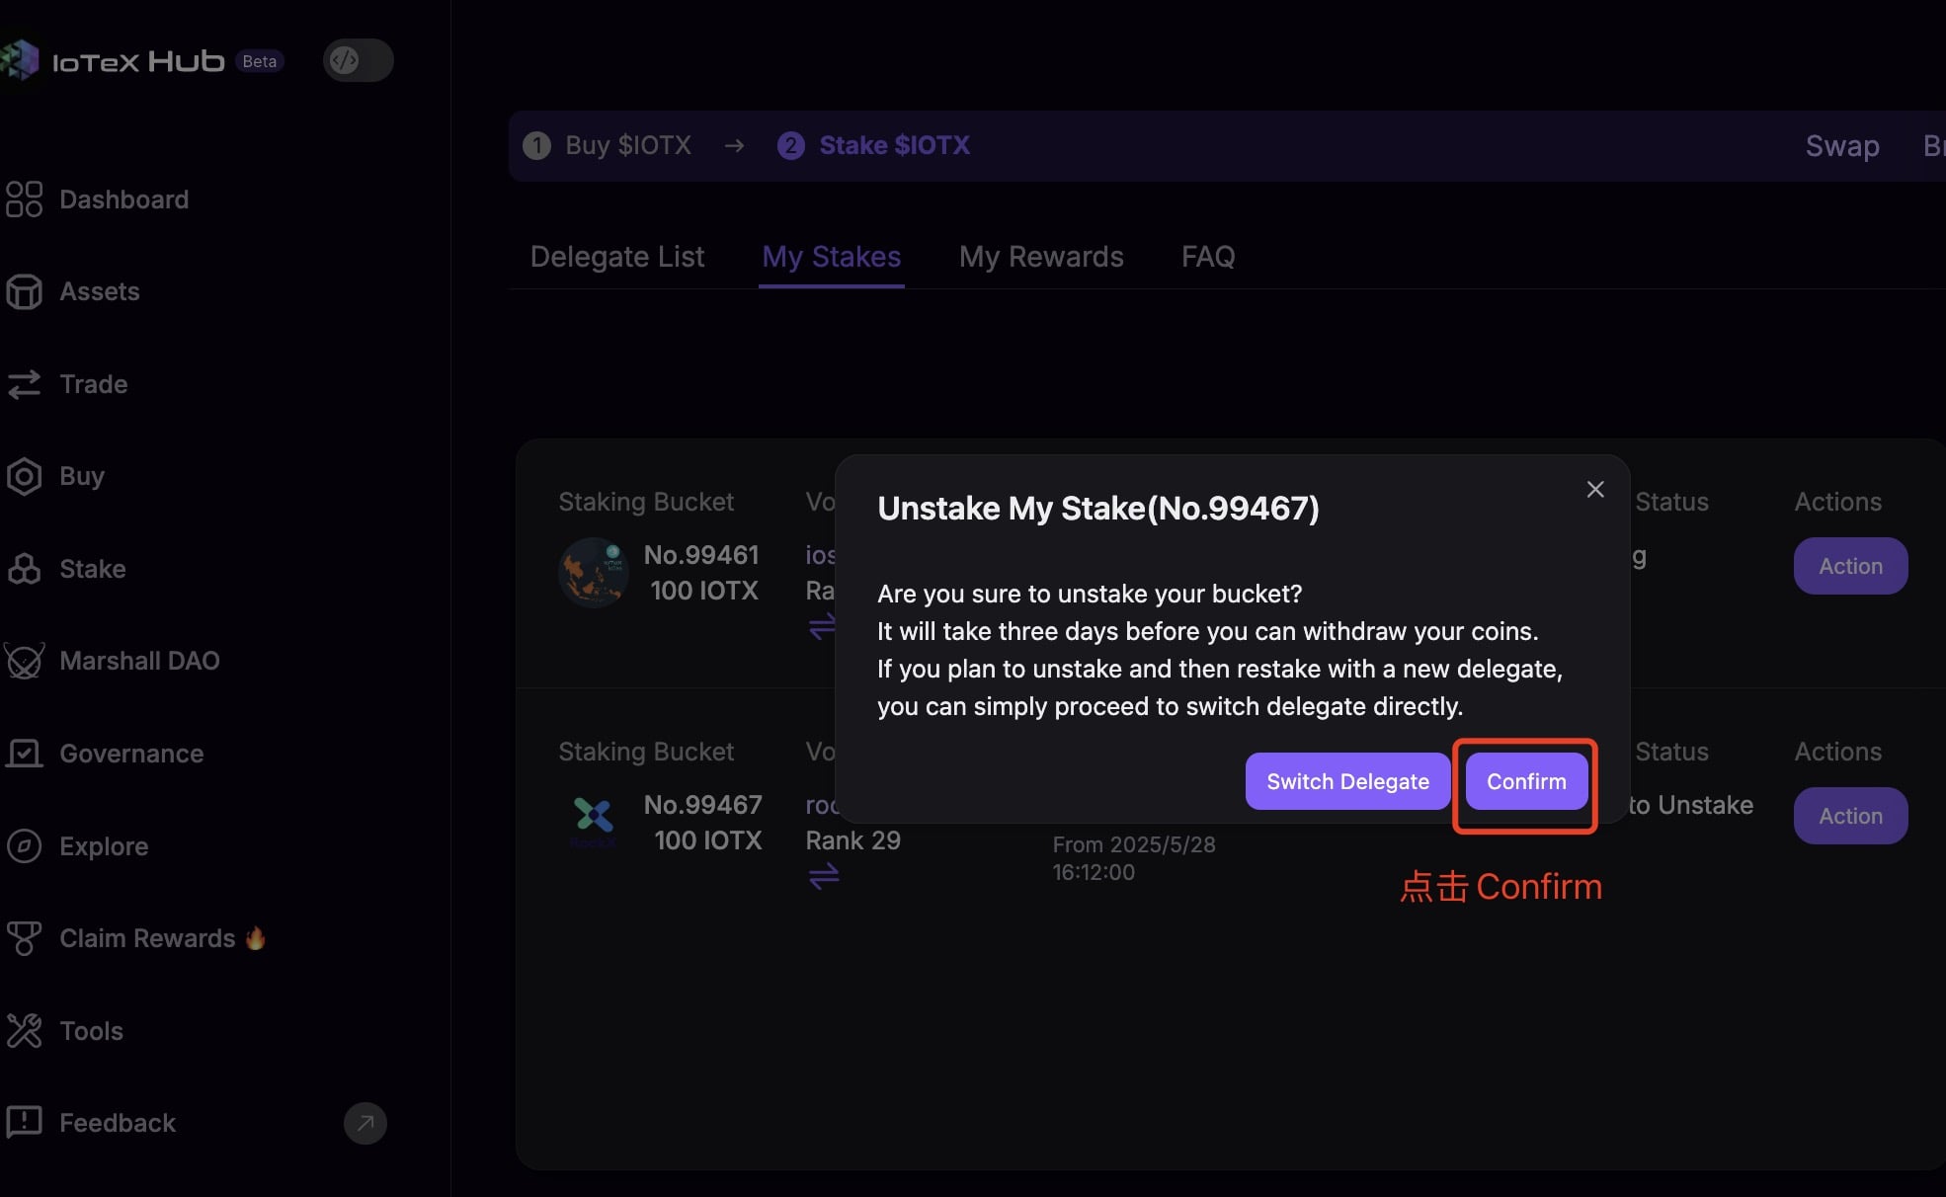Viewport: 1946px width, 1197px height.
Task: Close the Unstake dialog
Action: (x=1594, y=489)
